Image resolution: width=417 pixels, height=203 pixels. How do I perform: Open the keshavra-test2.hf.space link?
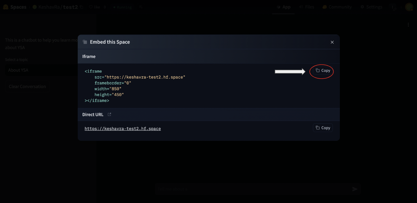[x=123, y=128]
